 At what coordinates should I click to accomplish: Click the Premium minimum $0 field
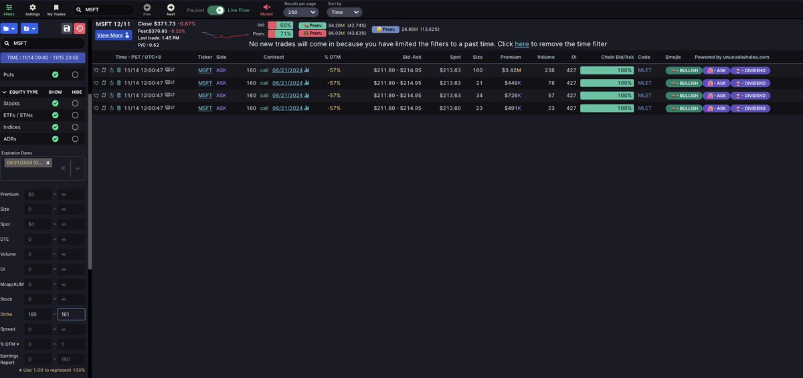pos(38,194)
